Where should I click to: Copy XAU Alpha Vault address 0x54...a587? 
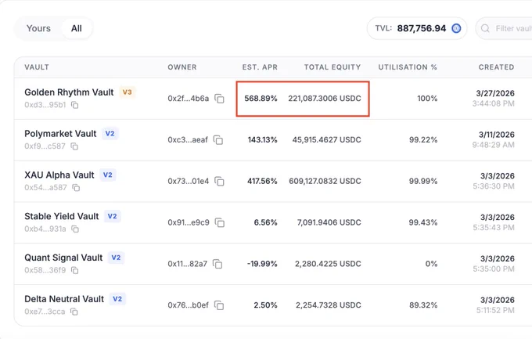point(76,187)
